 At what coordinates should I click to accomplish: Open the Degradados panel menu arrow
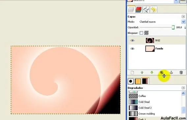[183, 88]
